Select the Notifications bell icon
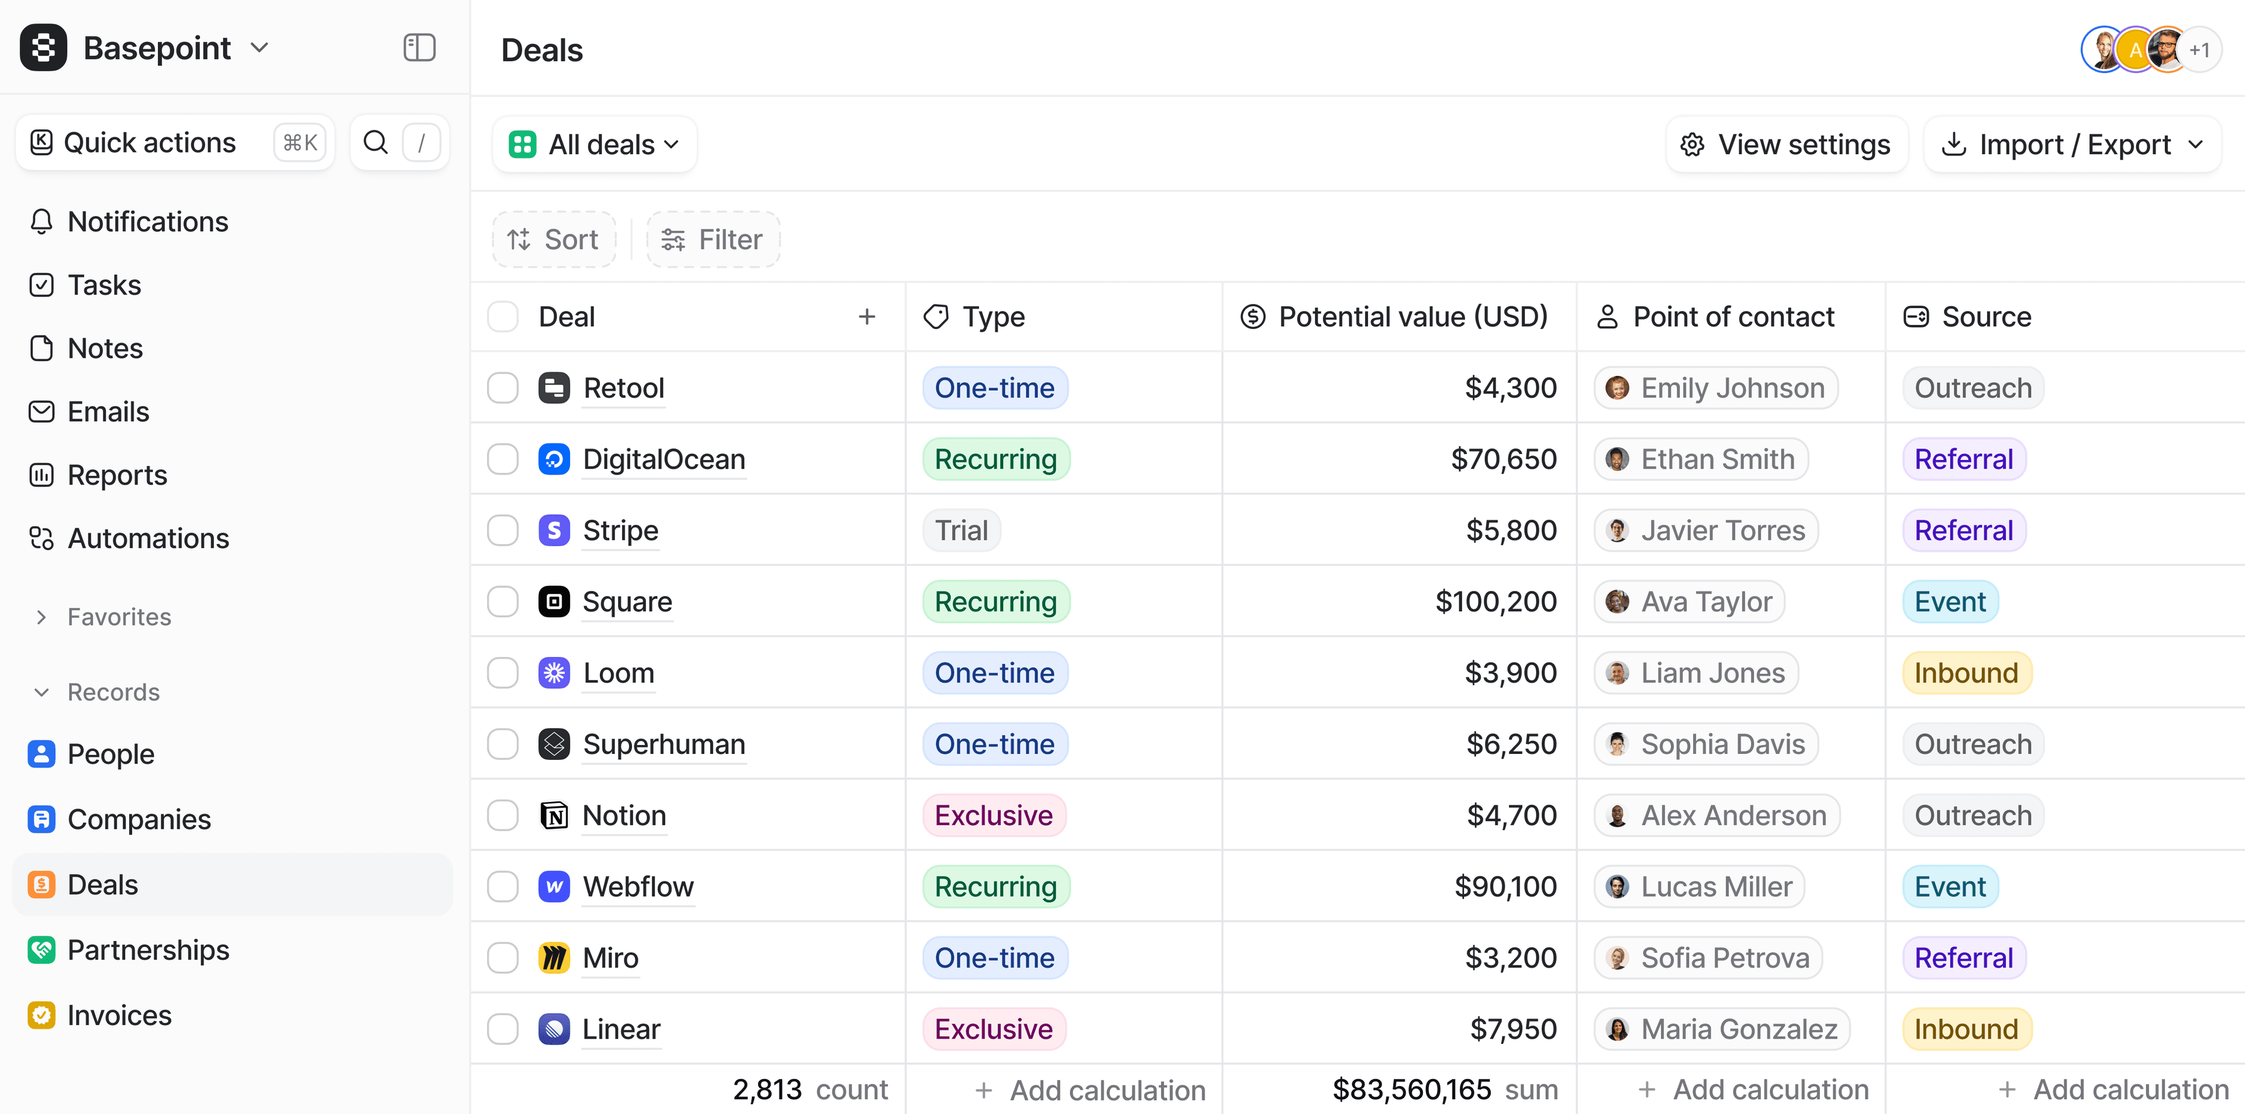2245x1114 pixels. point(41,222)
